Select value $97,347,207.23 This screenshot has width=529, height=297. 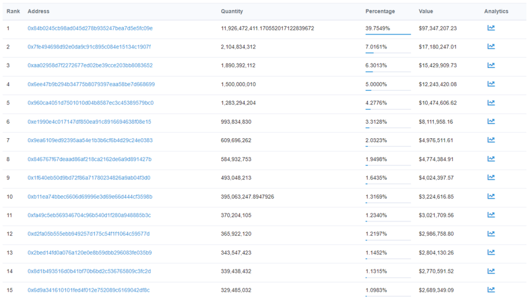pos(438,28)
